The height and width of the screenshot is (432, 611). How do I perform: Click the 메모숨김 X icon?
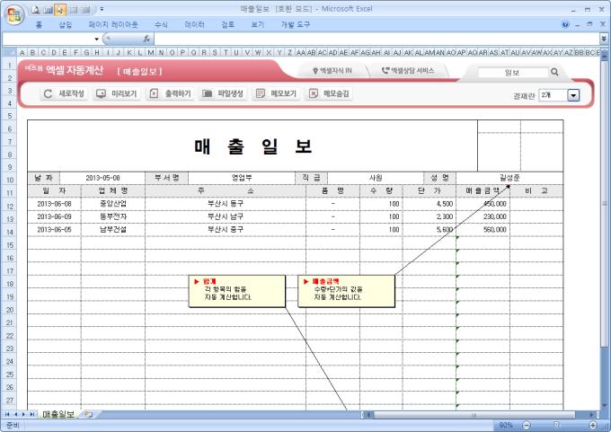(314, 94)
